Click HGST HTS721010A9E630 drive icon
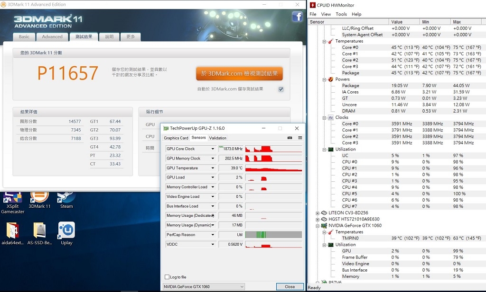486x292 pixels. pyautogui.click(x=324, y=219)
